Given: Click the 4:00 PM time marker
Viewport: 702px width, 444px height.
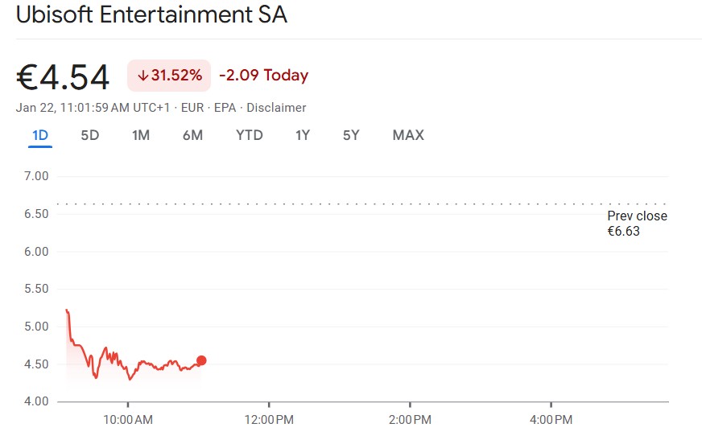Looking at the screenshot, I should click(x=551, y=420).
